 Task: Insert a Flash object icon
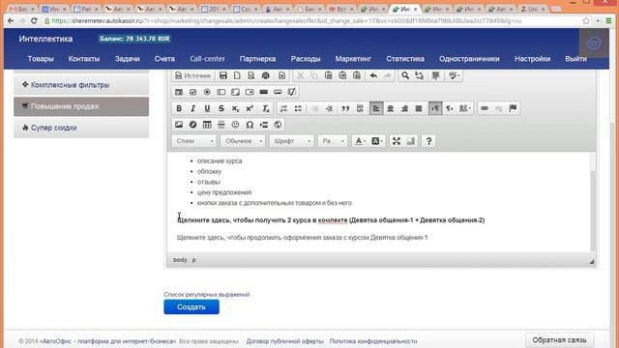click(193, 125)
